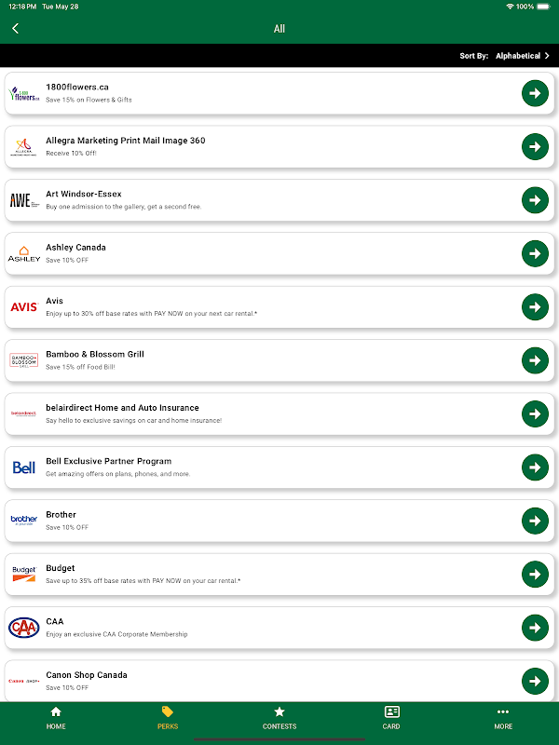
Task: Tap arrow icon for Canon Shop Canada
Action: coord(535,681)
